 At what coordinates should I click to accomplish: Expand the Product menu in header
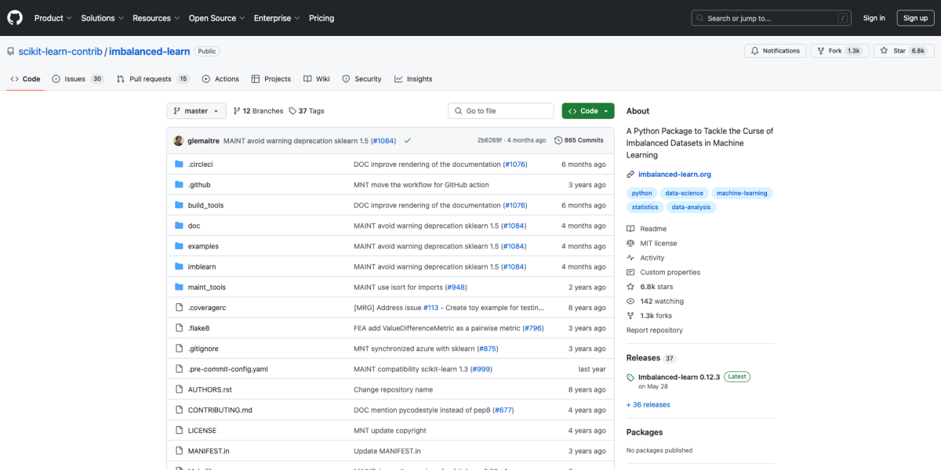53,18
